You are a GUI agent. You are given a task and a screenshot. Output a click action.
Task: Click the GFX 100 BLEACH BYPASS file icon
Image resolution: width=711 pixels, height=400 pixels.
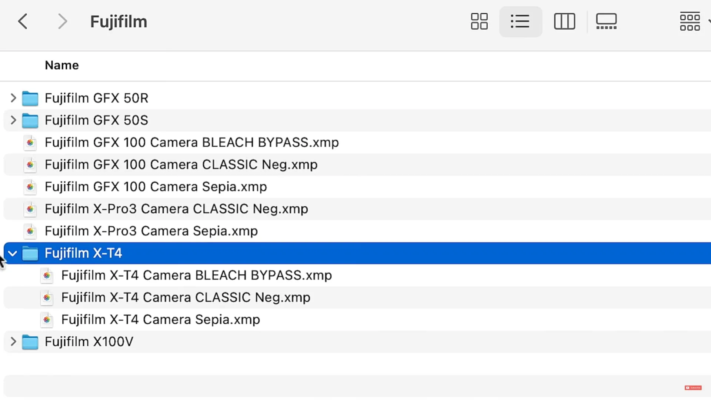[x=30, y=143]
